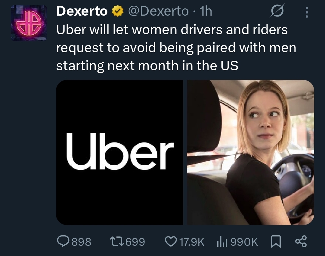Click the 898 replies count
The width and height of the screenshot is (325, 256).
[82, 242]
